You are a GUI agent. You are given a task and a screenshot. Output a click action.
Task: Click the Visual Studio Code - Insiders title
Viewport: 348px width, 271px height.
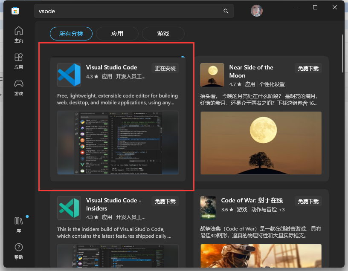[x=113, y=204]
